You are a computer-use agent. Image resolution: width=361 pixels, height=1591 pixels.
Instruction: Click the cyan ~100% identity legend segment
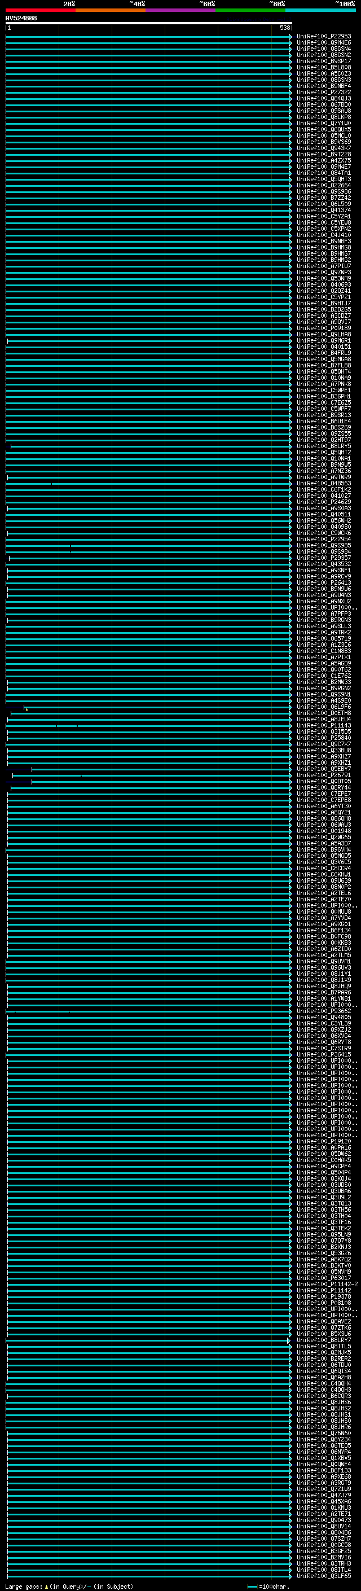(x=320, y=10)
